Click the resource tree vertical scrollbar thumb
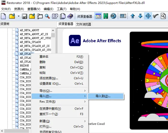The height and width of the screenshot is (133, 168). (53, 35)
